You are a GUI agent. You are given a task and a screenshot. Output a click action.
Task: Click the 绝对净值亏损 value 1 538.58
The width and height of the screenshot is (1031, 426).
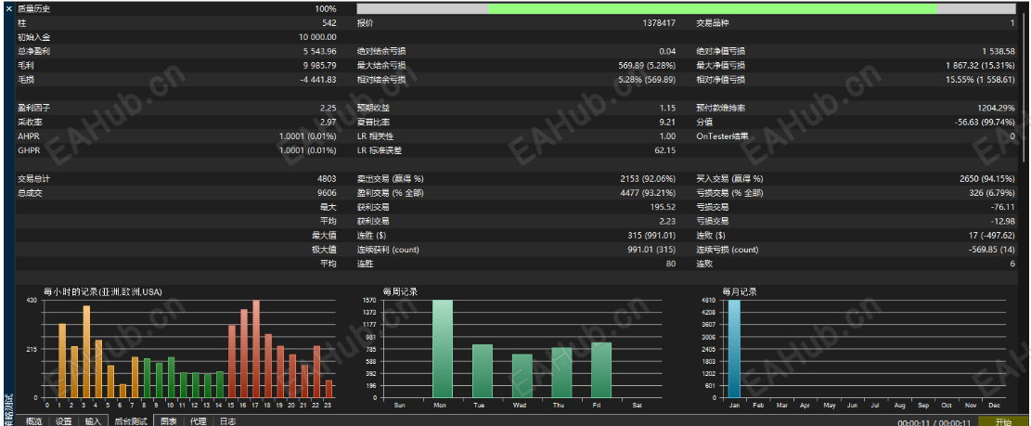pos(999,51)
